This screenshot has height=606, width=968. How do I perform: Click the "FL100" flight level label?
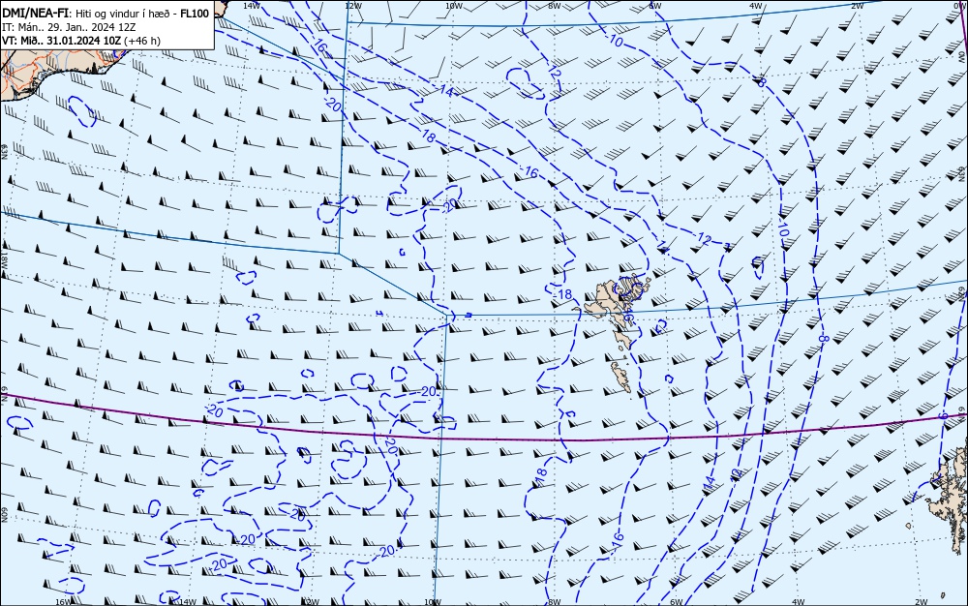point(195,14)
